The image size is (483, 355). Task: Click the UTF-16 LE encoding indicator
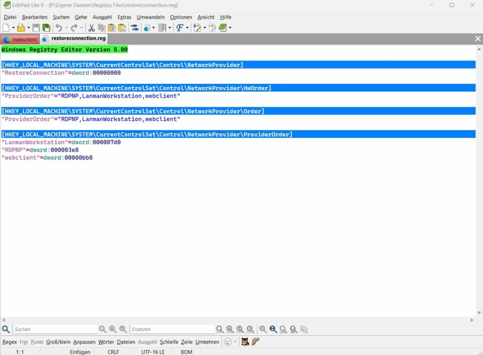coord(153,352)
